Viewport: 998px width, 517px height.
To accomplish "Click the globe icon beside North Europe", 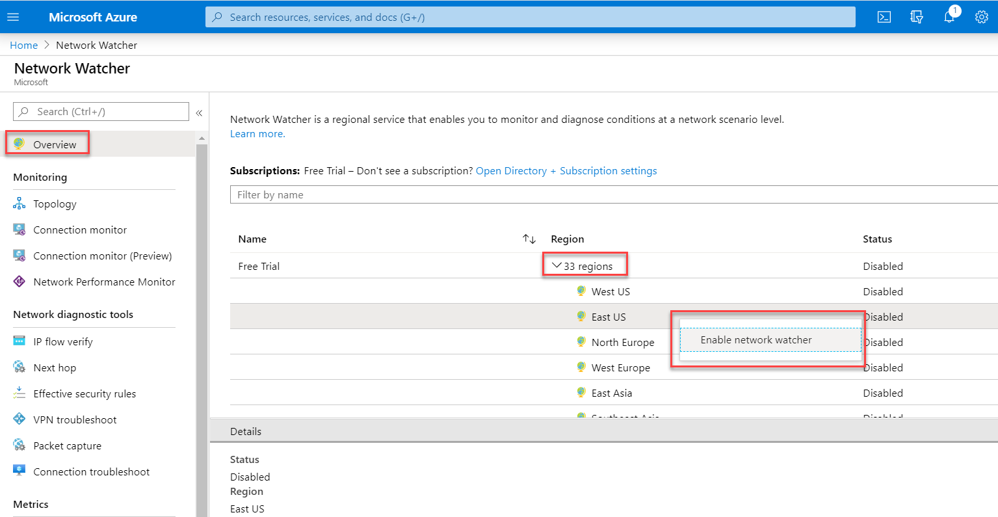I will [x=581, y=341].
